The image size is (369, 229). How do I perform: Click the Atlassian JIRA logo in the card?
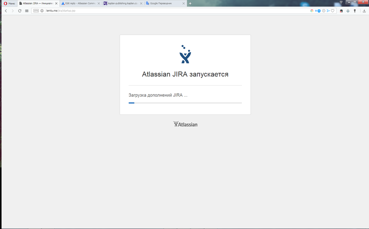tap(185, 54)
